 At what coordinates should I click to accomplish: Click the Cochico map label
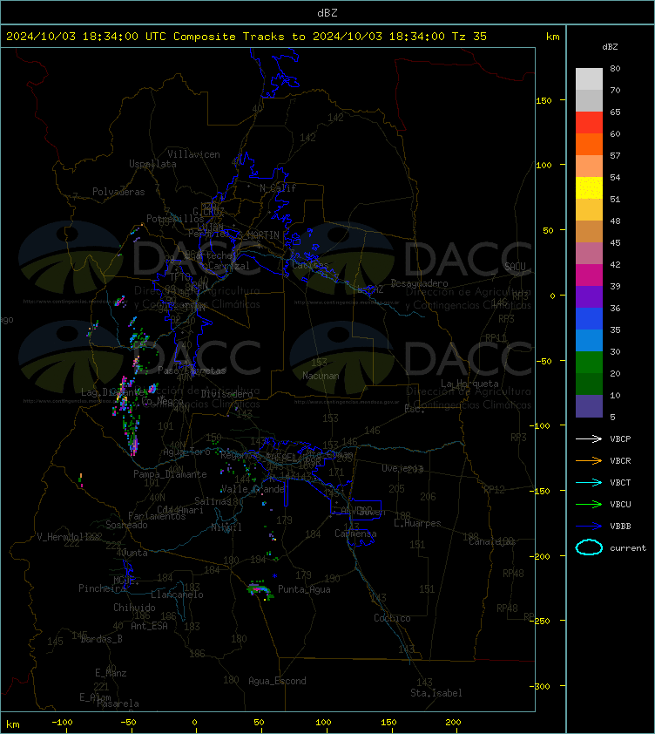point(392,618)
